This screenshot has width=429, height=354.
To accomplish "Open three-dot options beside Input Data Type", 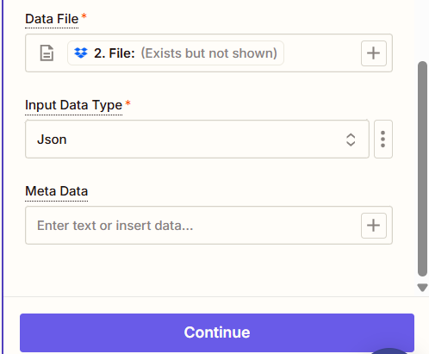I will [383, 140].
